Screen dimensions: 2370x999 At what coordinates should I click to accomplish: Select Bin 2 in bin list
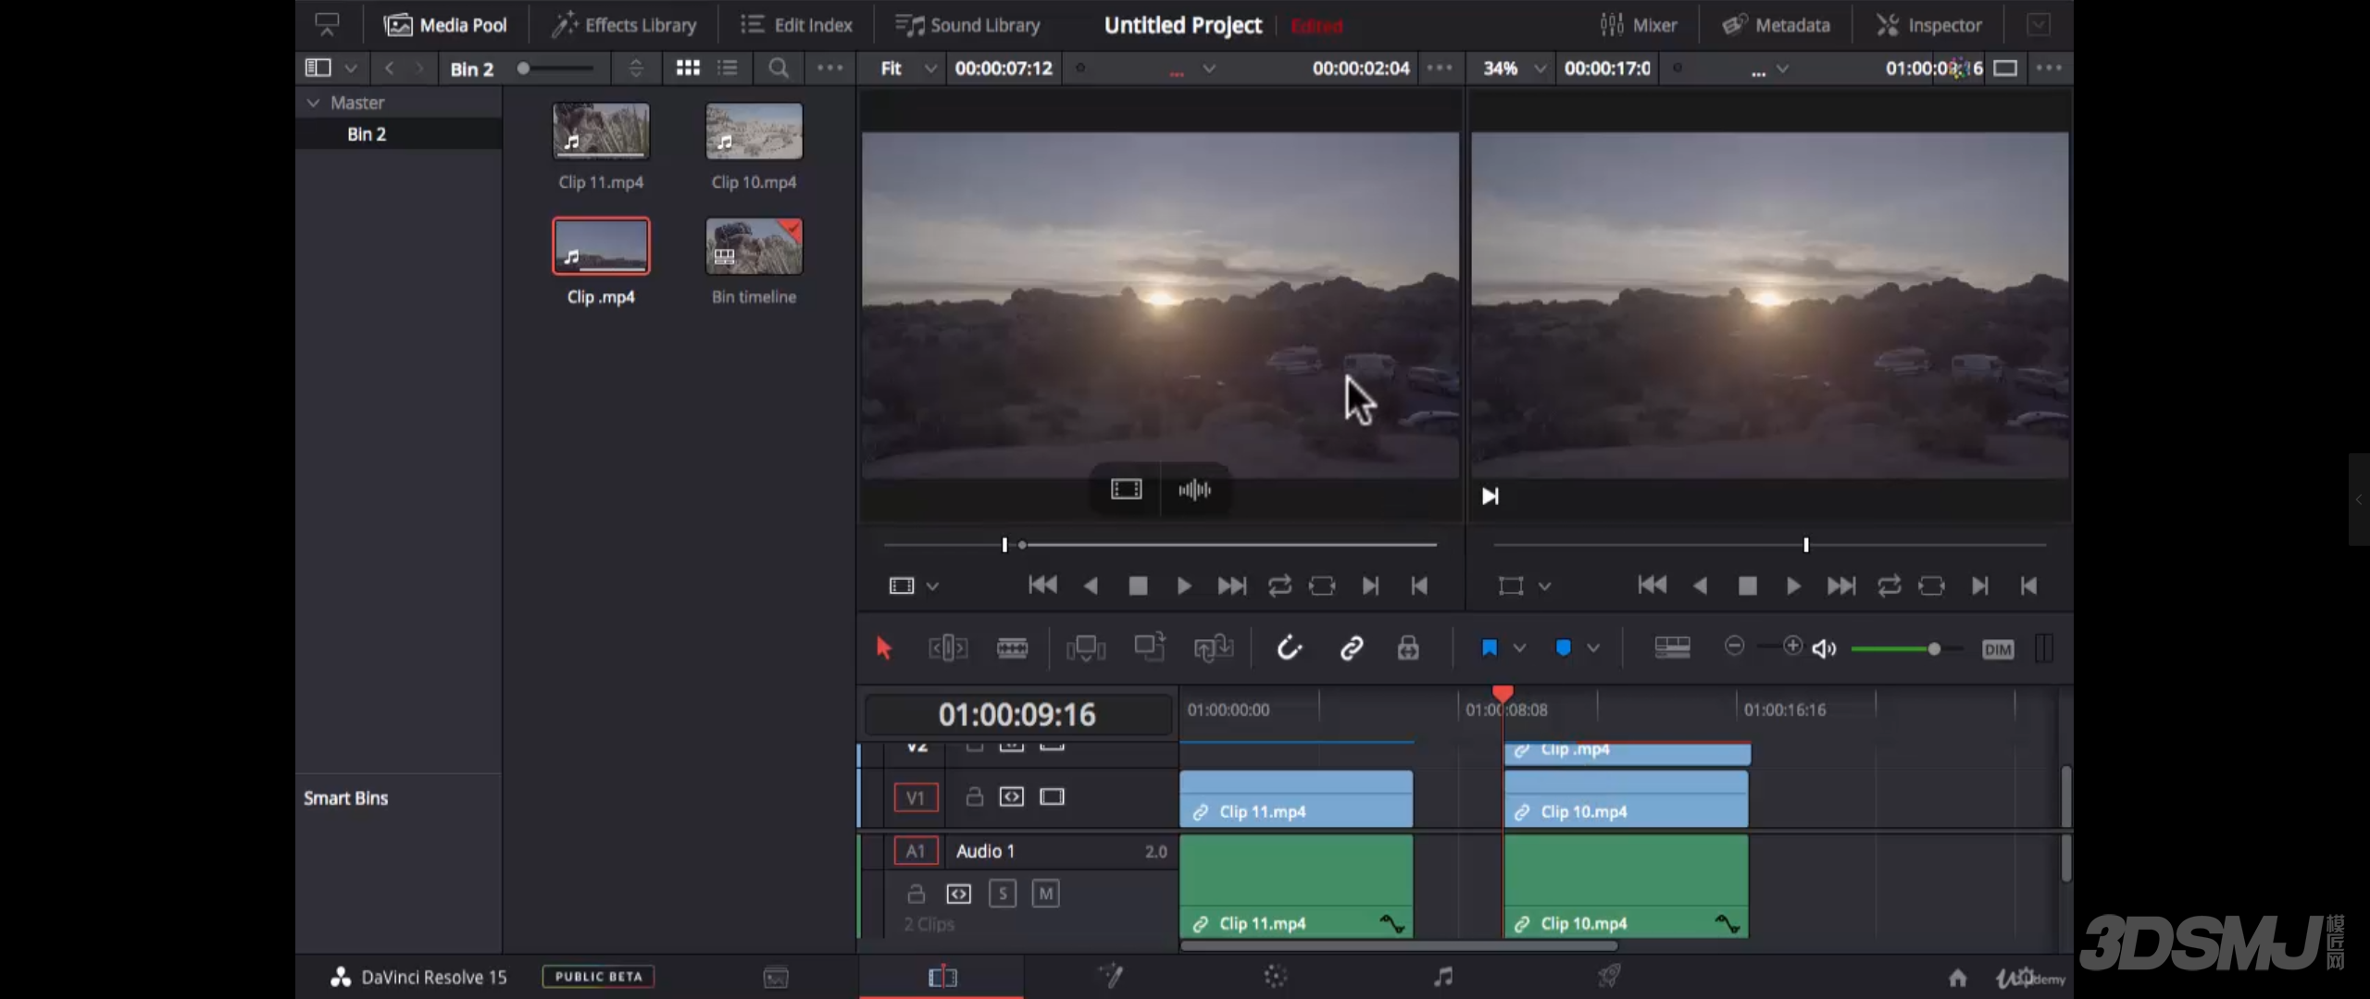(x=367, y=134)
